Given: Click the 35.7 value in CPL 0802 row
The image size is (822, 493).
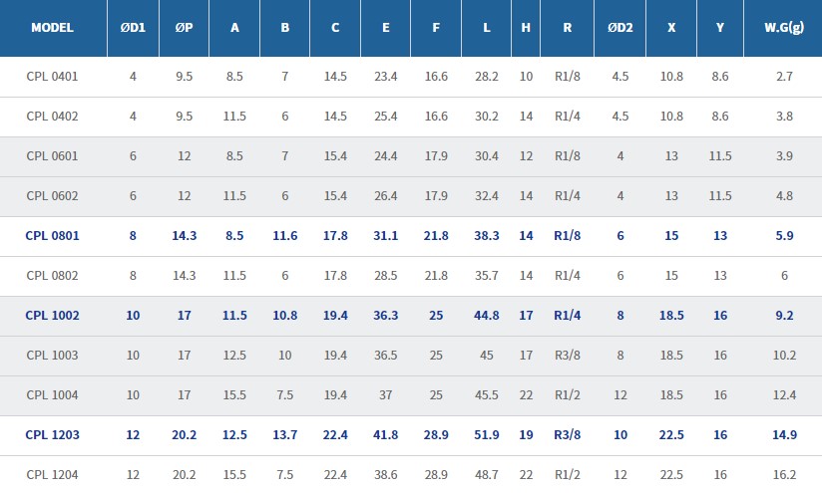Looking at the screenshot, I should 486,276.
